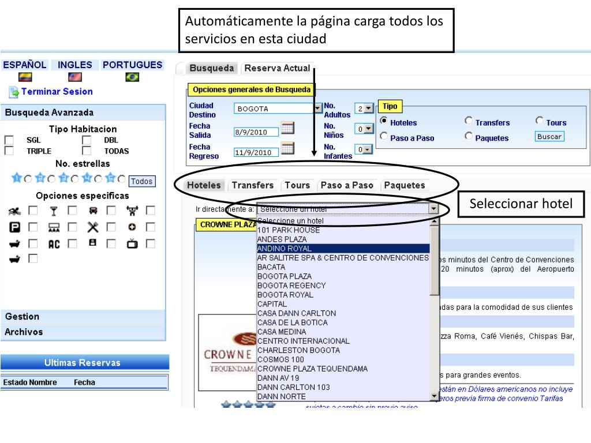Tick the checkbox beside the swimming pool icon
Screen dimensions: 591x443
[33, 210]
